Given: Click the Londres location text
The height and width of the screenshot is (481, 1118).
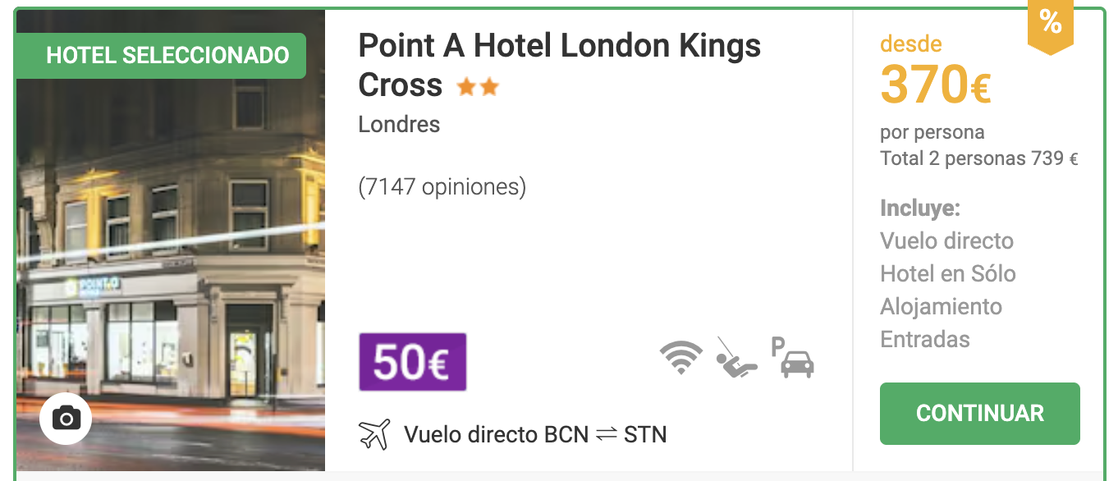Looking at the screenshot, I should click(399, 125).
